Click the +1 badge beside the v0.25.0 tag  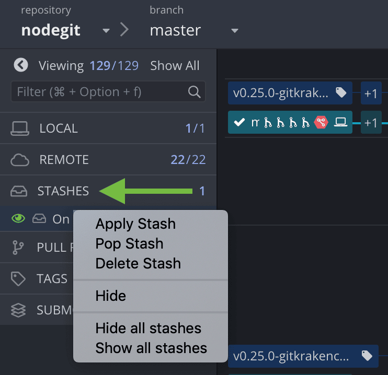371,93
